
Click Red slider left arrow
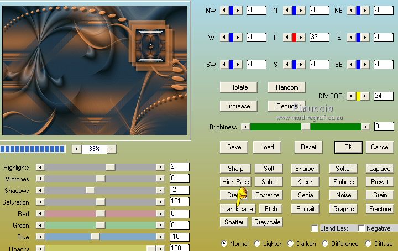(x=40, y=213)
